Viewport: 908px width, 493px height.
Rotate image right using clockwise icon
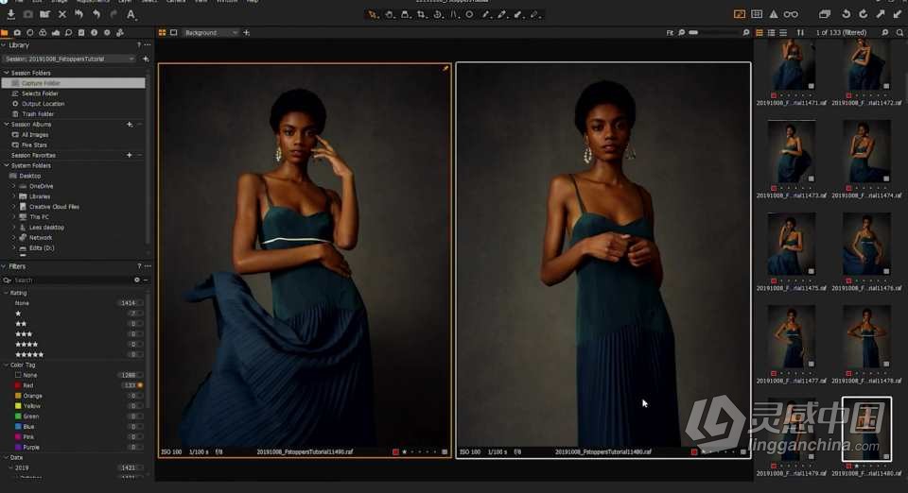[x=863, y=14]
